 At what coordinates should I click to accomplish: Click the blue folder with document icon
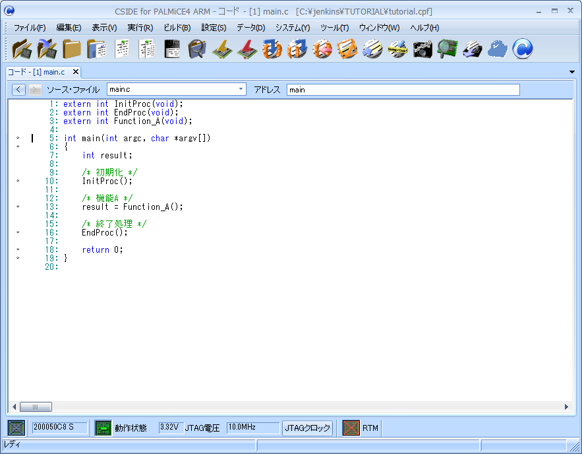pos(97,49)
